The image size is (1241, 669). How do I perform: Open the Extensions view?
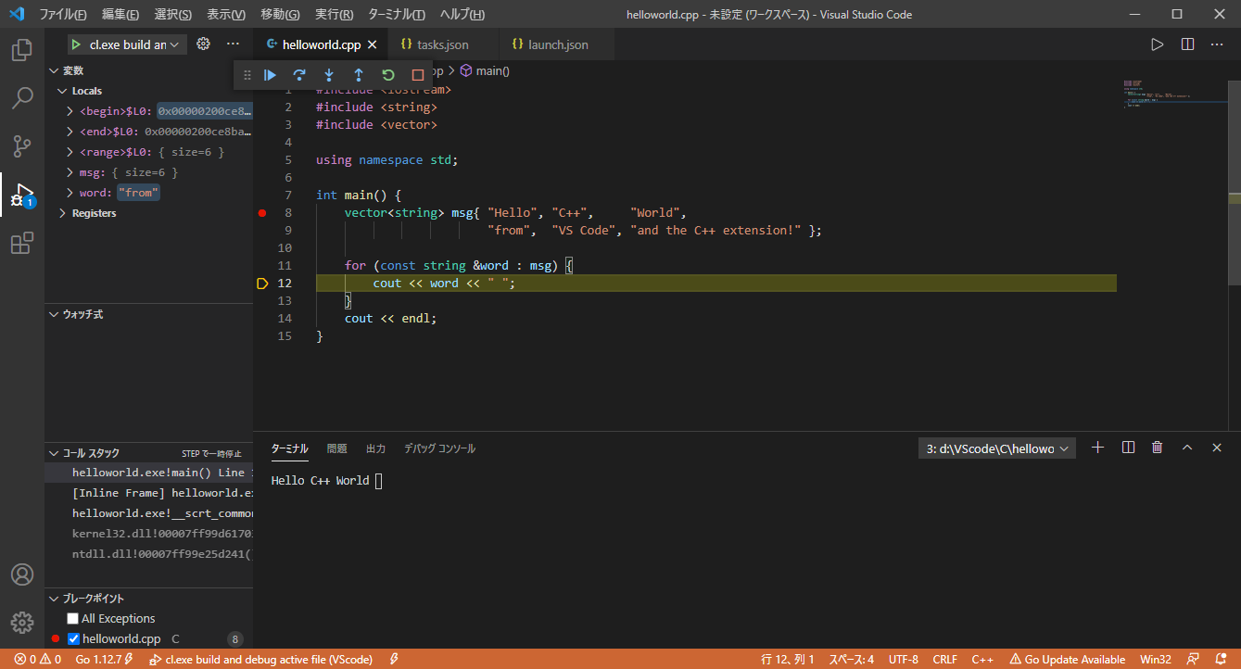(21, 243)
